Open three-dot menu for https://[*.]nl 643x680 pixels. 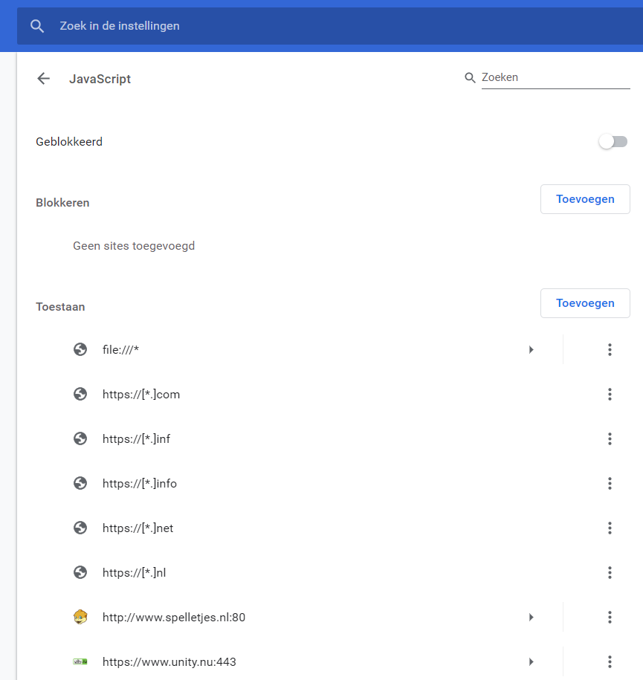[x=610, y=572]
